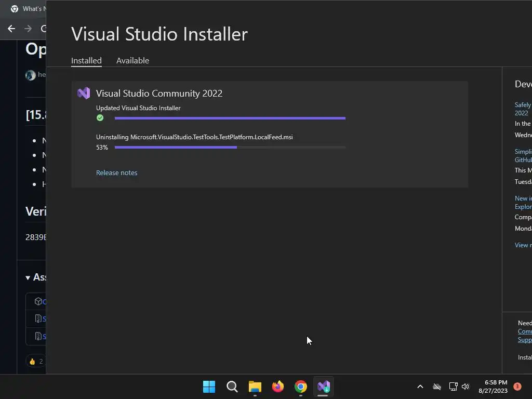Click the 53% uninstalling progress bar
The image size is (532, 399).
(230, 147)
